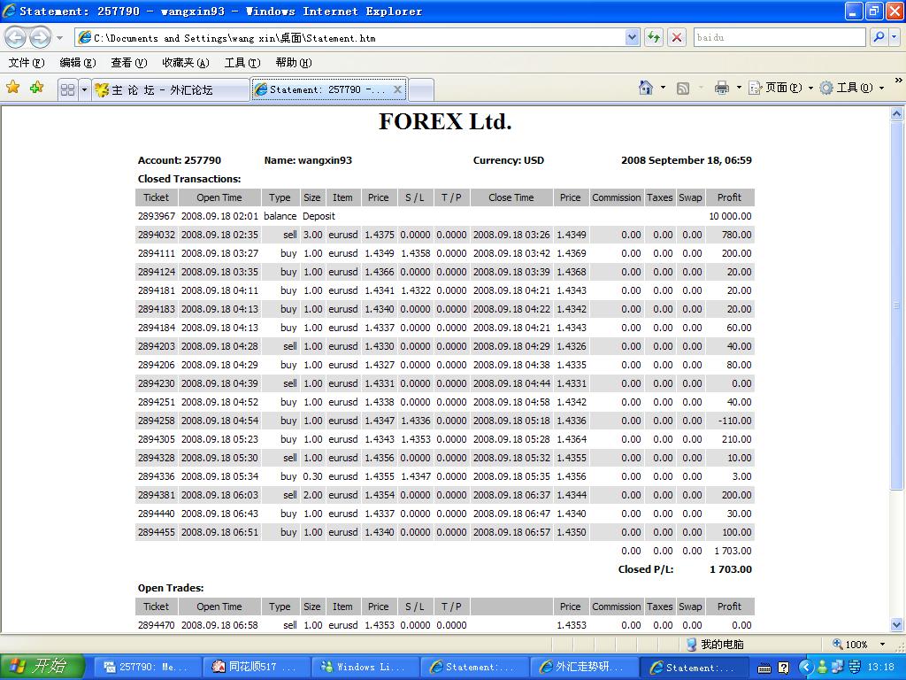Viewport: 906px width, 680px height.
Task: Click the Name: wangxin93 label
Action: (x=308, y=160)
